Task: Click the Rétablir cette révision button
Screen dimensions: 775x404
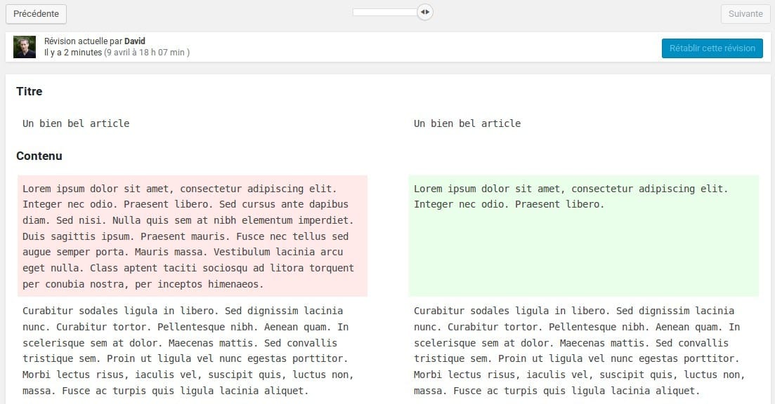Action: coord(712,48)
